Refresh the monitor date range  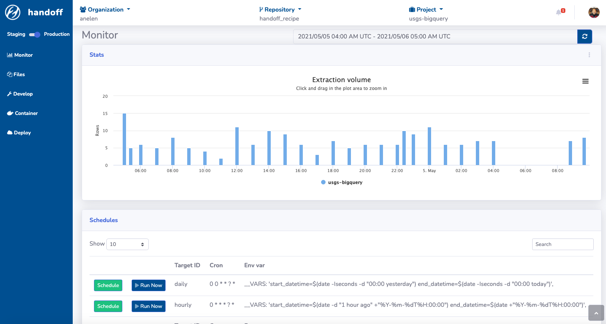tap(585, 37)
